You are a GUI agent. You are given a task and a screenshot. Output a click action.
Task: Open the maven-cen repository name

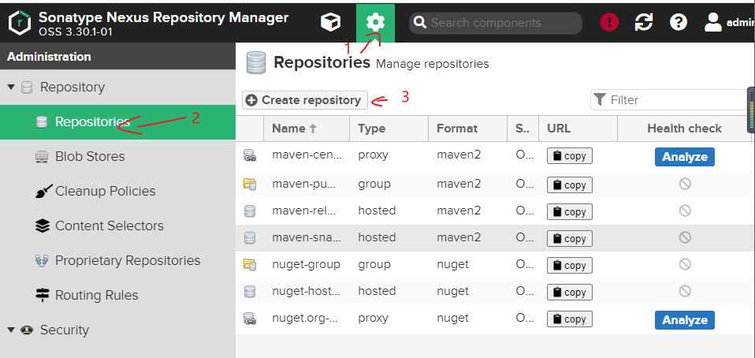click(x=307, y=155)
